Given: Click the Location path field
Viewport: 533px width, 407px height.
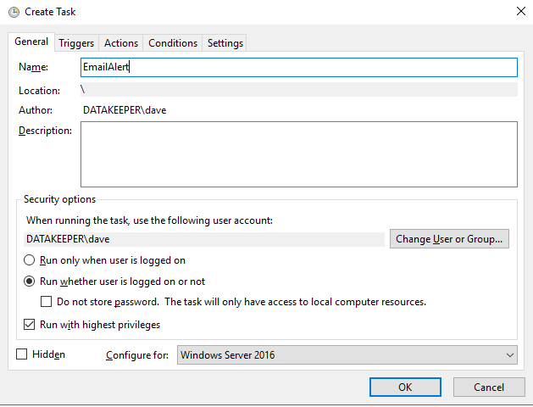Looking at the screenshot, I should (x=298, y=90).
